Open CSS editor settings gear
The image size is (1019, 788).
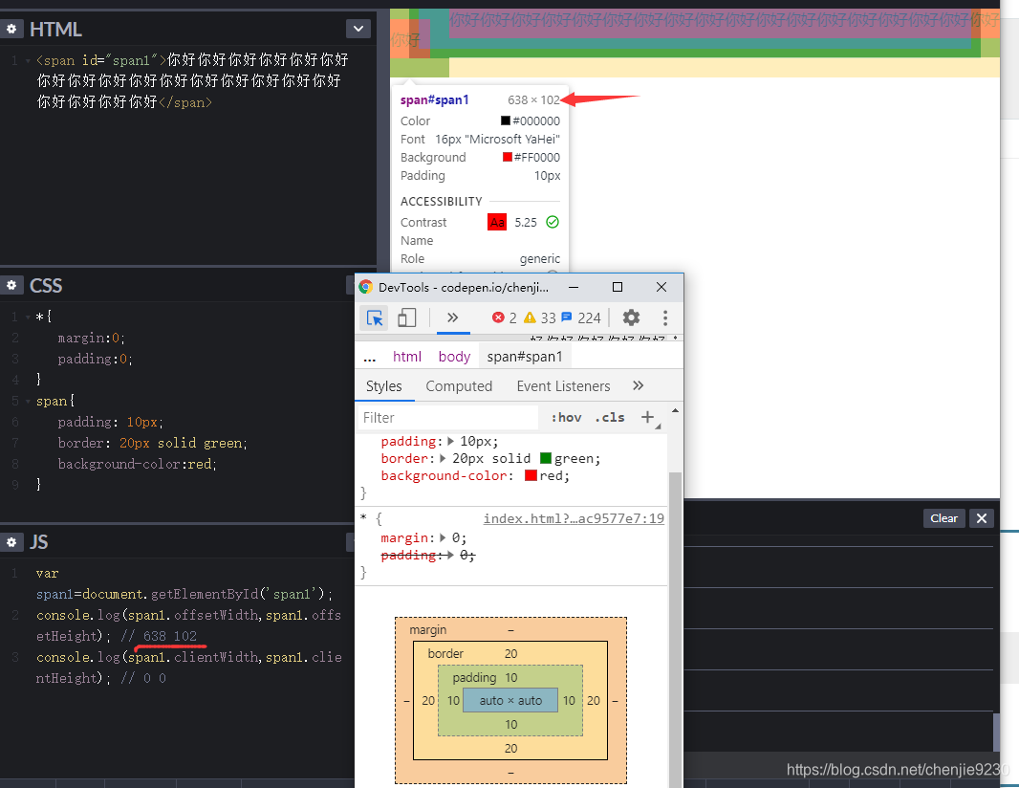point(11,285)
